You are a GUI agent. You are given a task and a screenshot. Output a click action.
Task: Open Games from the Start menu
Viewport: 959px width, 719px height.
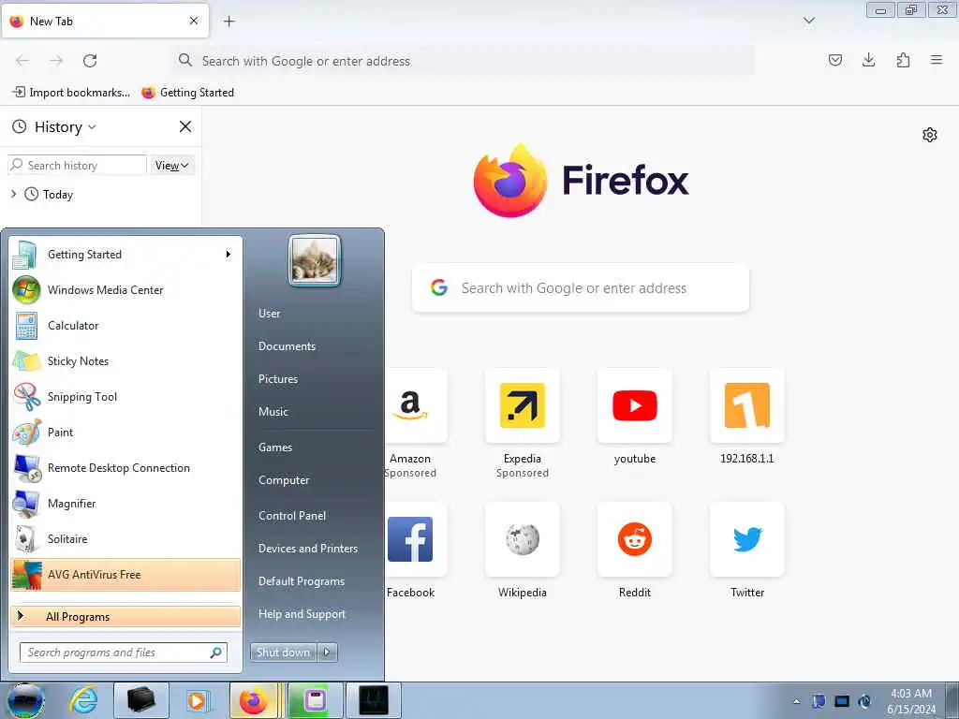[275, 448]
